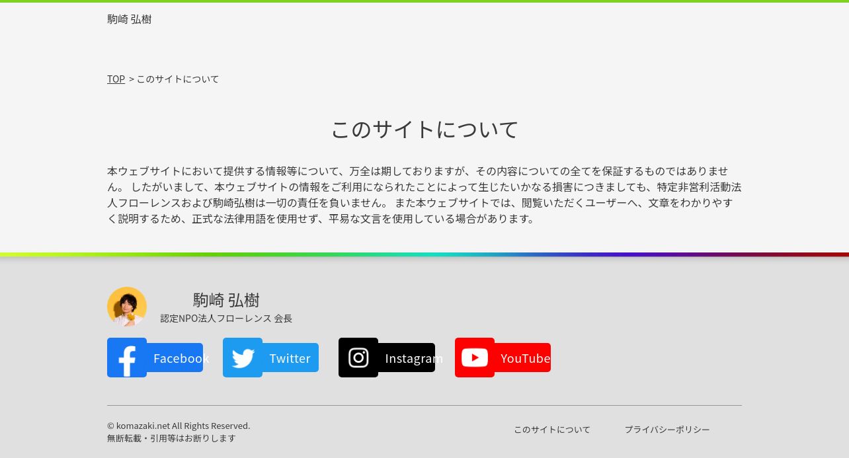Click breadcrumb text このサイトについて

pos(178,79)
